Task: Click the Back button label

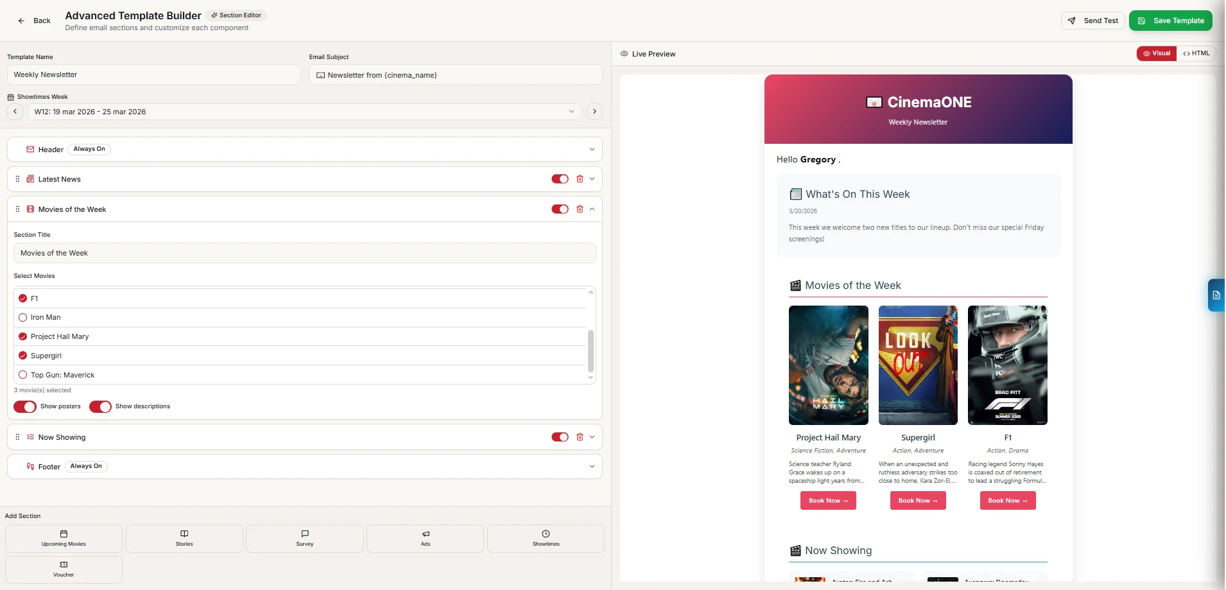Action: (x=42, y=21)
